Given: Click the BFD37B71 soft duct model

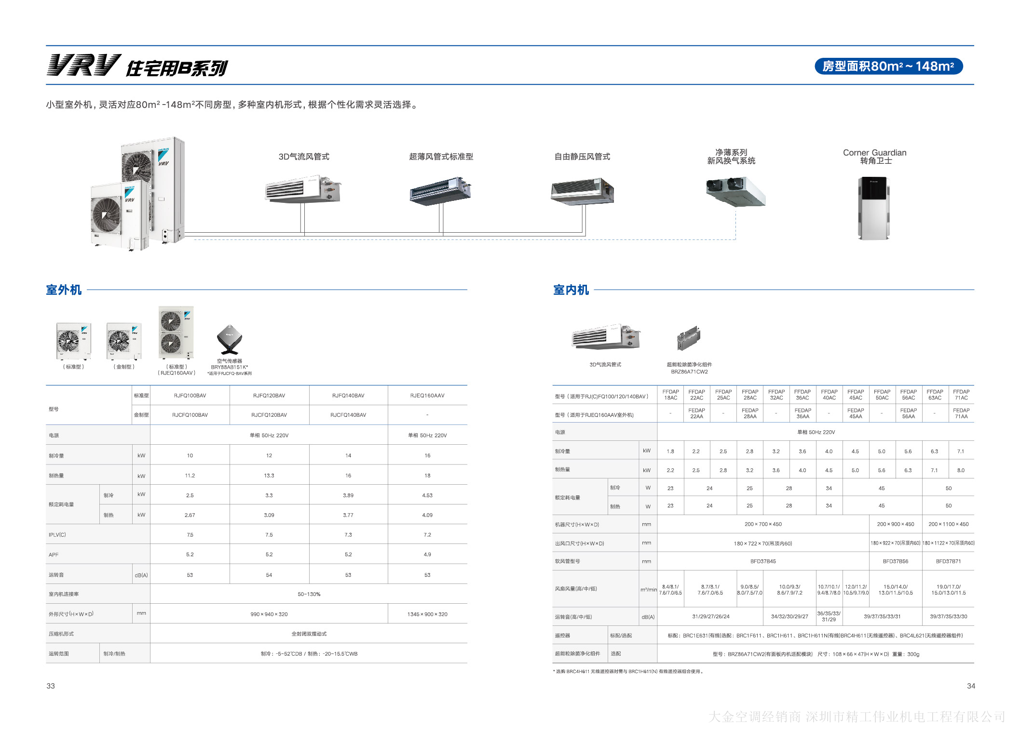Looking at the screenshot, I should pyautogui.click(x=948, y=561).
